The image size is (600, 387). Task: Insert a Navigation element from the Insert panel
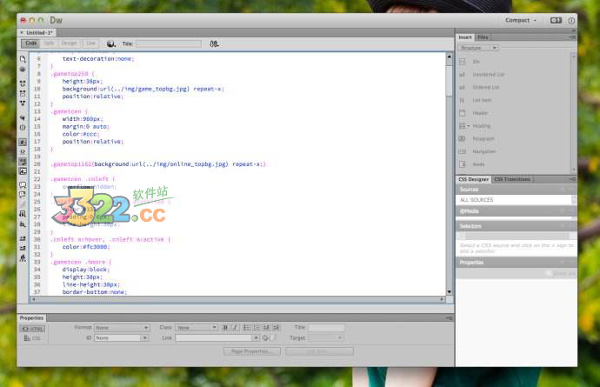click(484, 151)
